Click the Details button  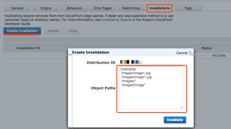[53, 31]
